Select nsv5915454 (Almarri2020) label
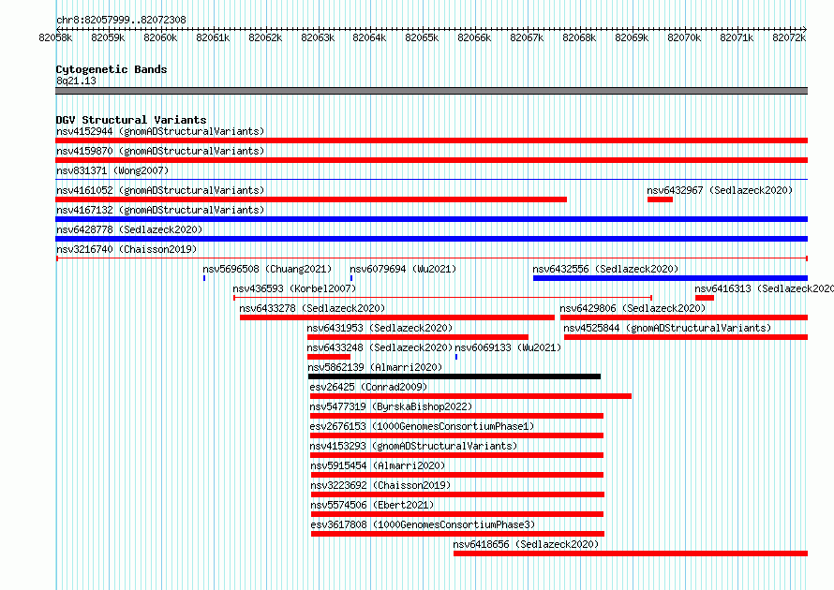Image resolution: width=834 pixels, height=590 pixels. pyautogui.click(x=379, y=465)
